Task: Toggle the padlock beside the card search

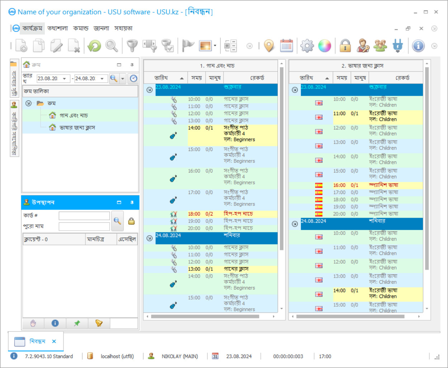Action: (131, 221)
